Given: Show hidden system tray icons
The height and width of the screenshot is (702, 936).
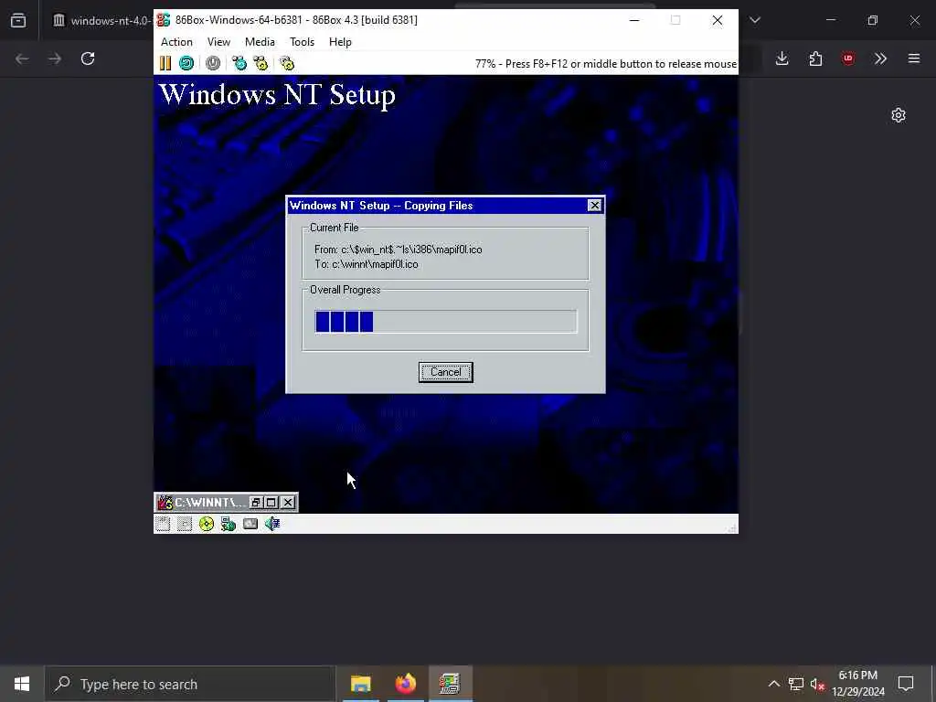Looking at the screenshot, I should point(773,684).
